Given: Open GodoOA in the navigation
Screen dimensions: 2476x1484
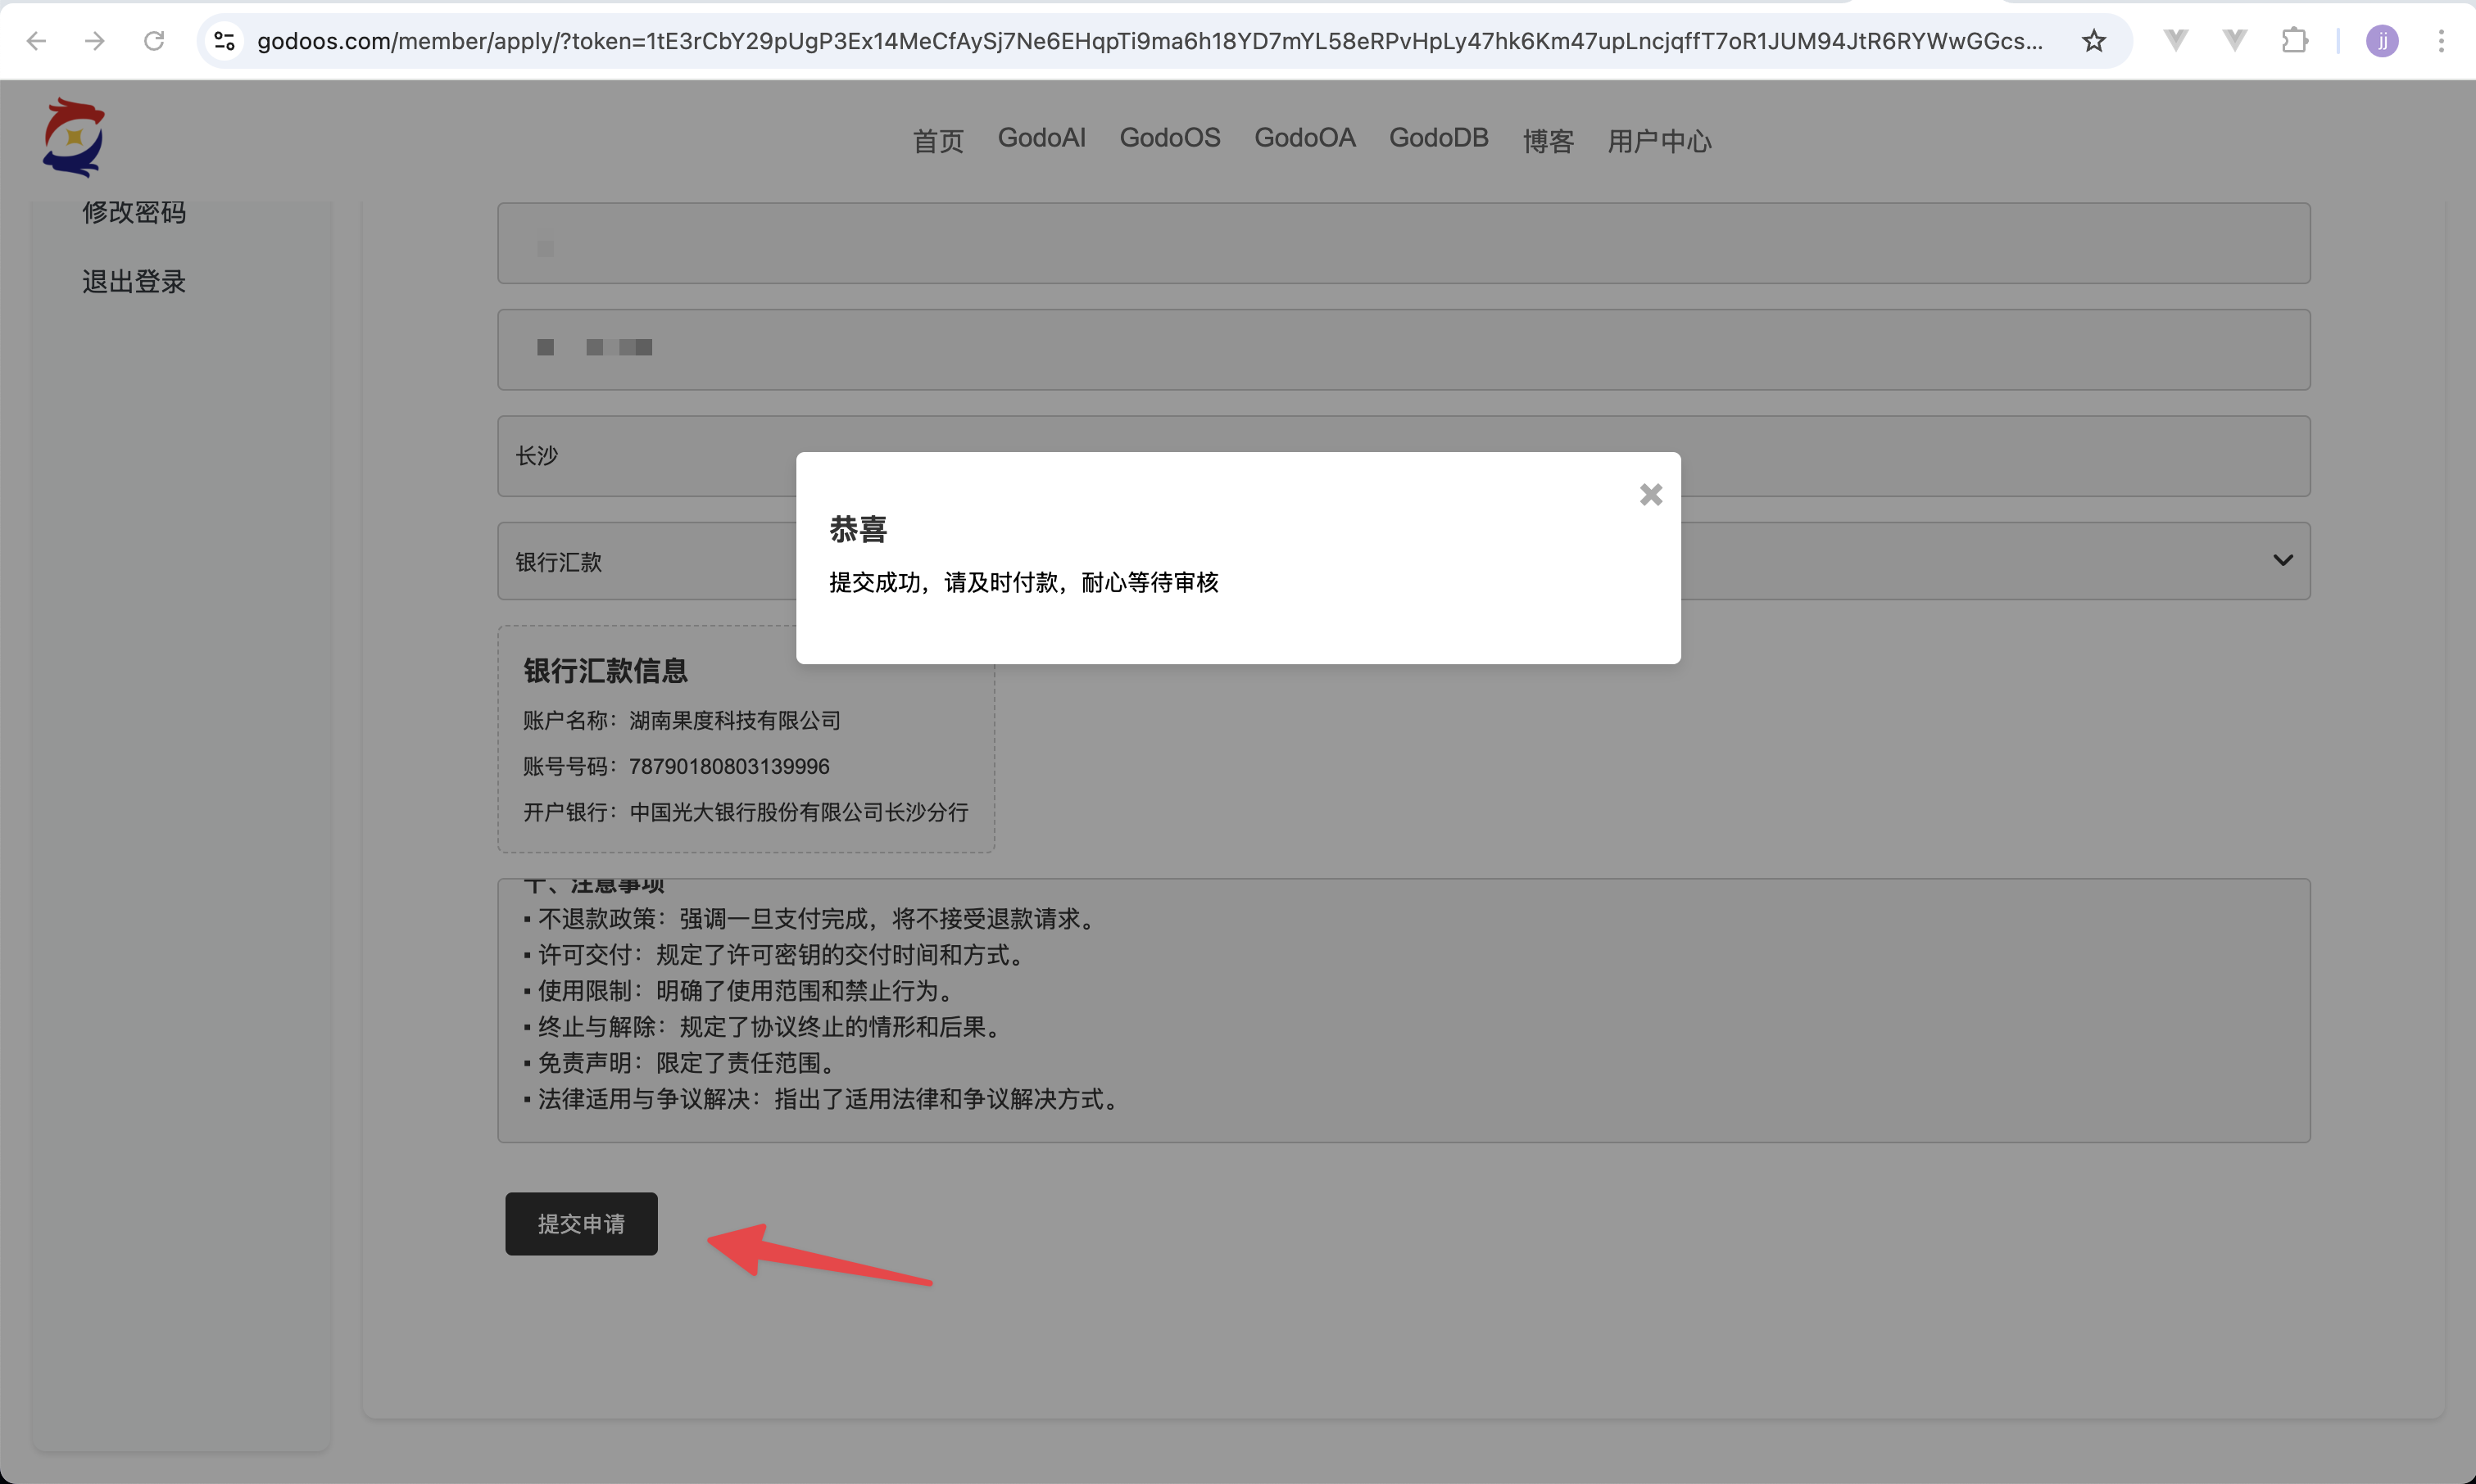Looking at the screenshot, I should (1304, 138).
